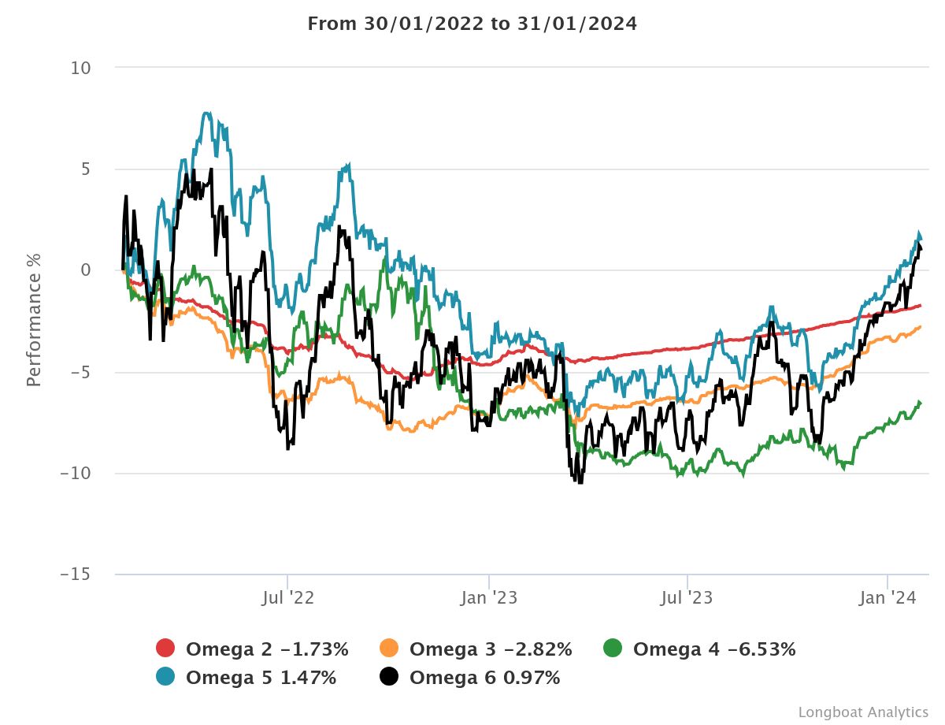Click the 10 y-axis tick label
This screenshot has height=725, width=945.
(81, 68)
